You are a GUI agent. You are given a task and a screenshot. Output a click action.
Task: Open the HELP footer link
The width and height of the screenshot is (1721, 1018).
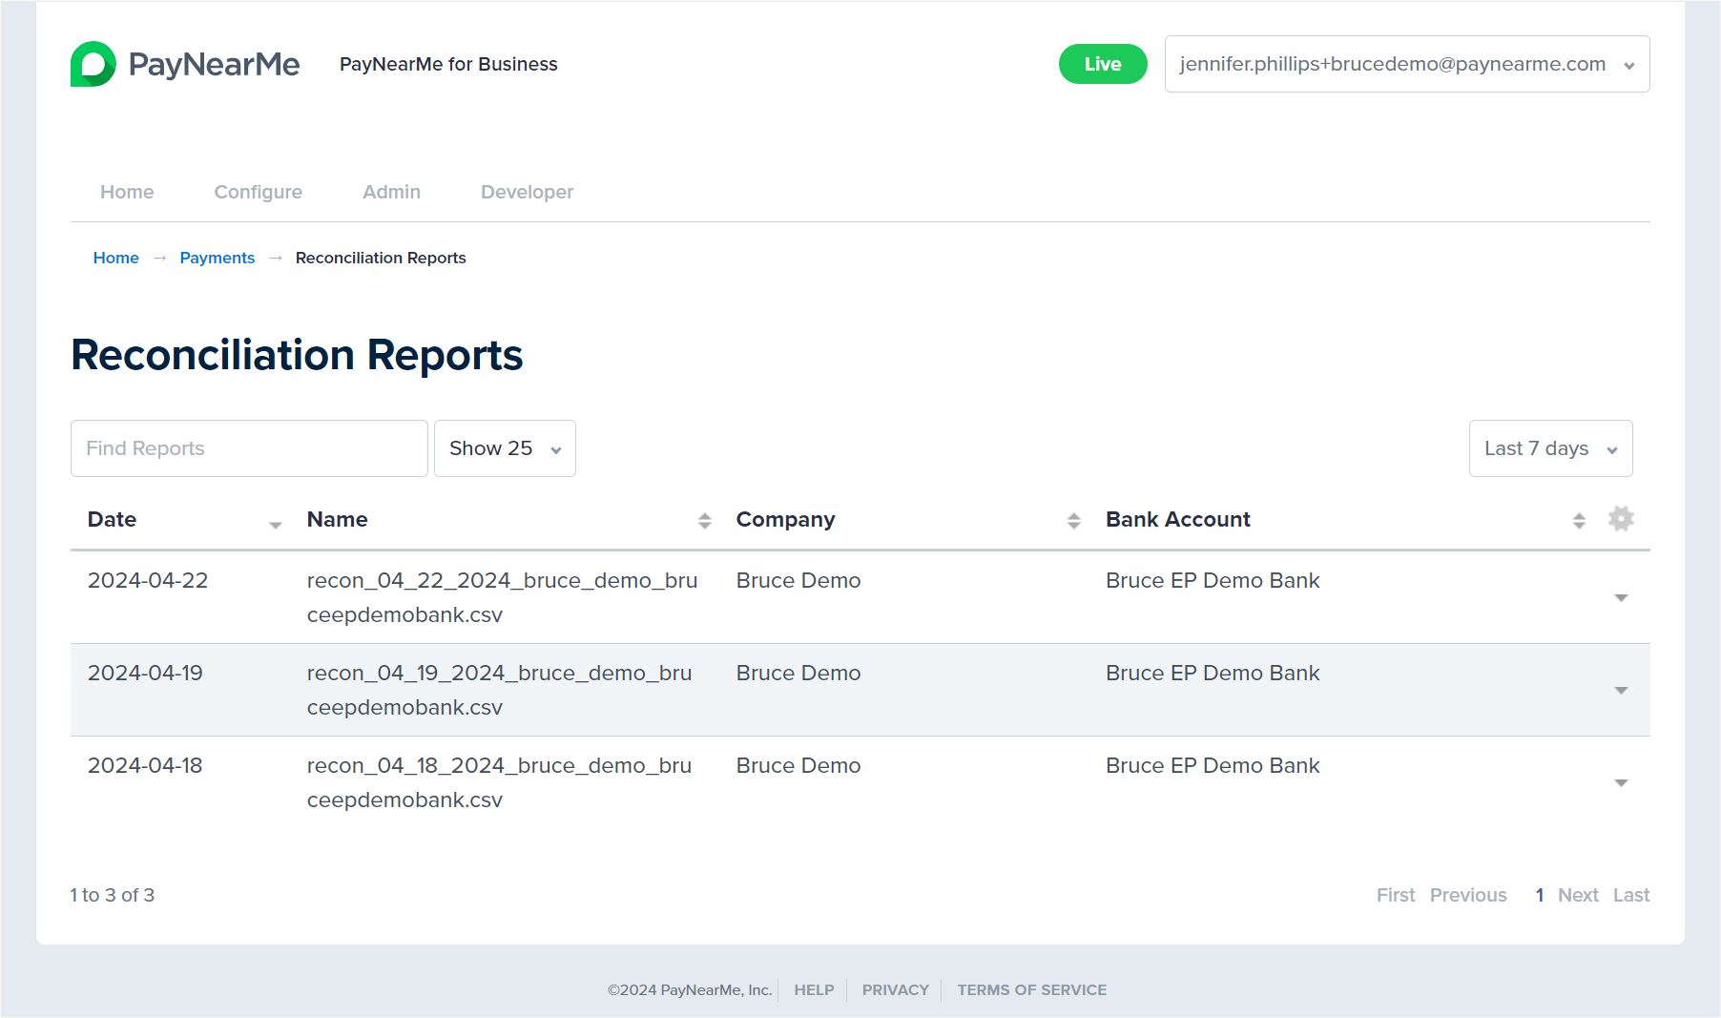tap(814, 990)
